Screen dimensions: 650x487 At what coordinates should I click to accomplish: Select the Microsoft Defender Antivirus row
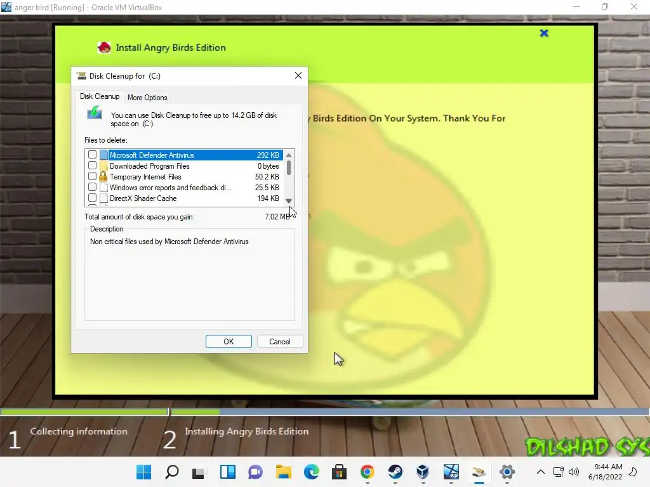coord(184,155)
